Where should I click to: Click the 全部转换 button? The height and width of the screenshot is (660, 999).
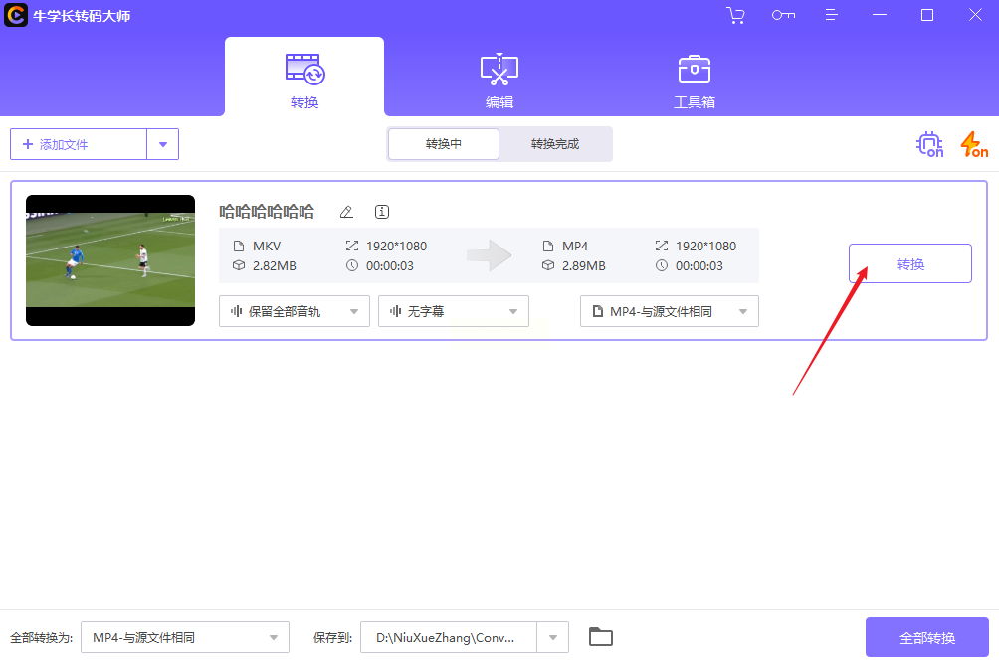tap(927, 637)
